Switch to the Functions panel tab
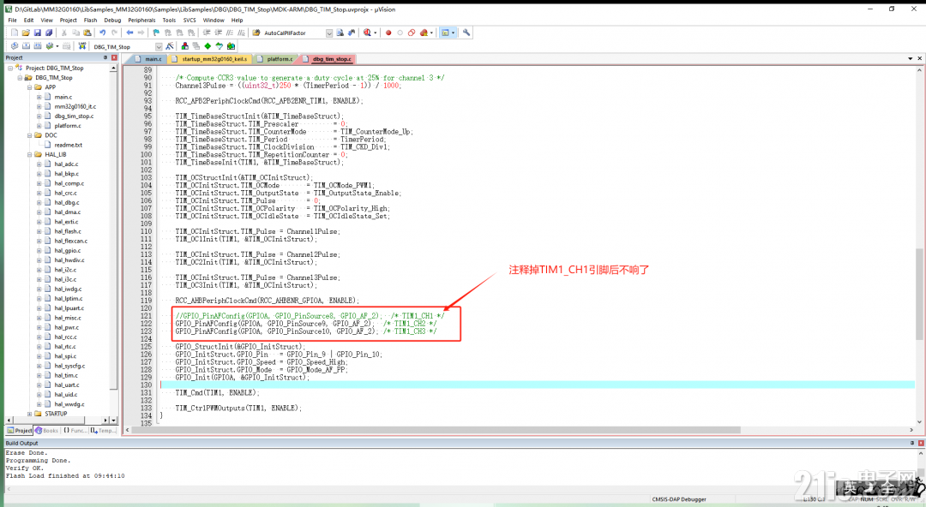The image size is (926, 507). (x=75, y=430)
